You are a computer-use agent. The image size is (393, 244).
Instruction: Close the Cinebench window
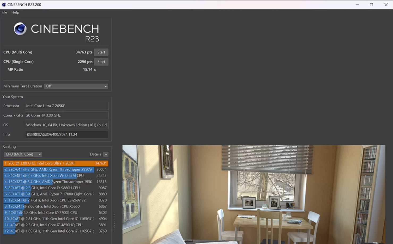click(386, 5)
